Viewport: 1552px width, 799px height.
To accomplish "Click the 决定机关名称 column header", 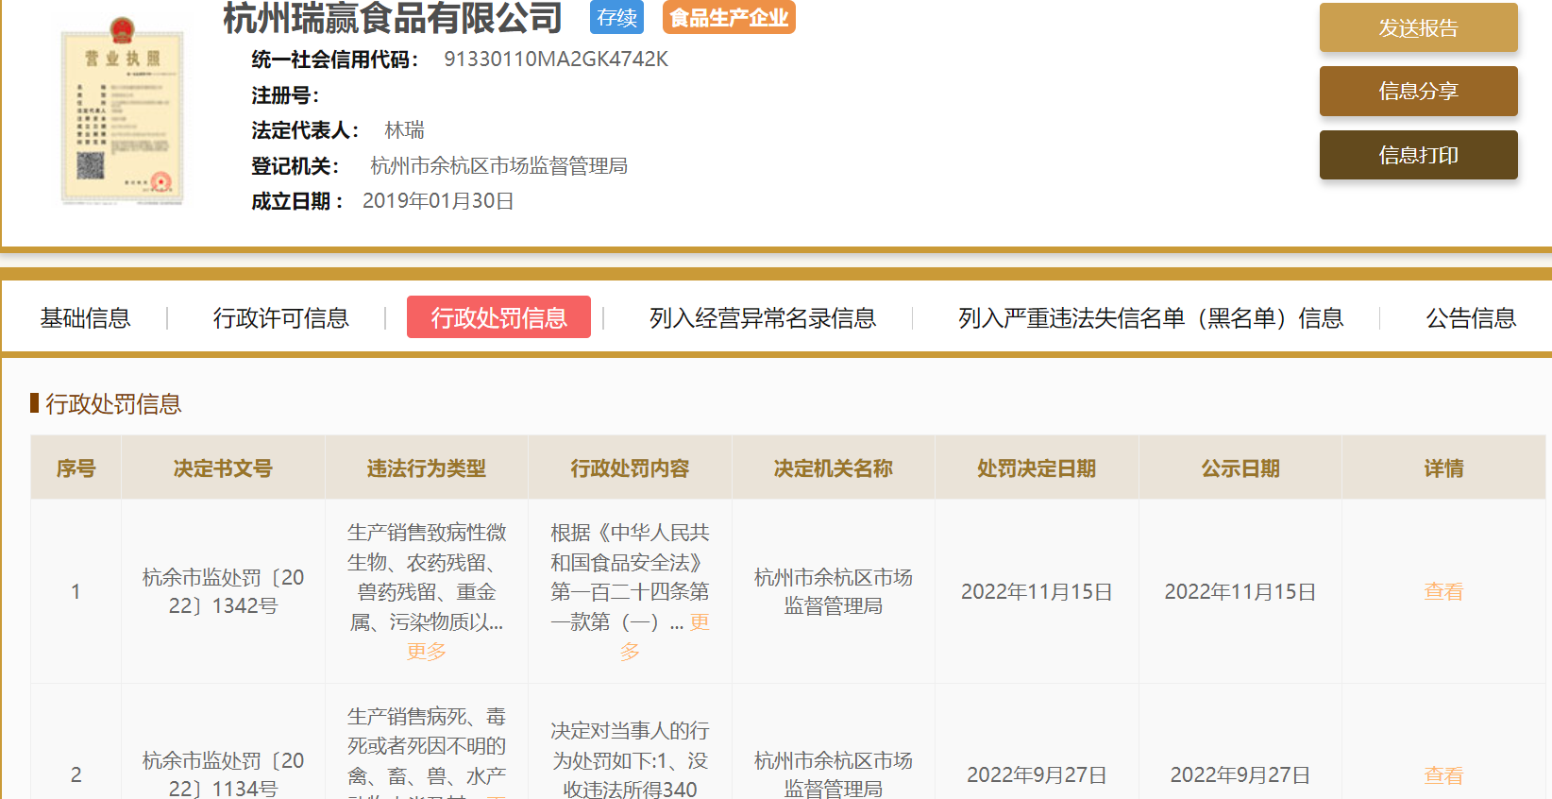I will 833,467.
